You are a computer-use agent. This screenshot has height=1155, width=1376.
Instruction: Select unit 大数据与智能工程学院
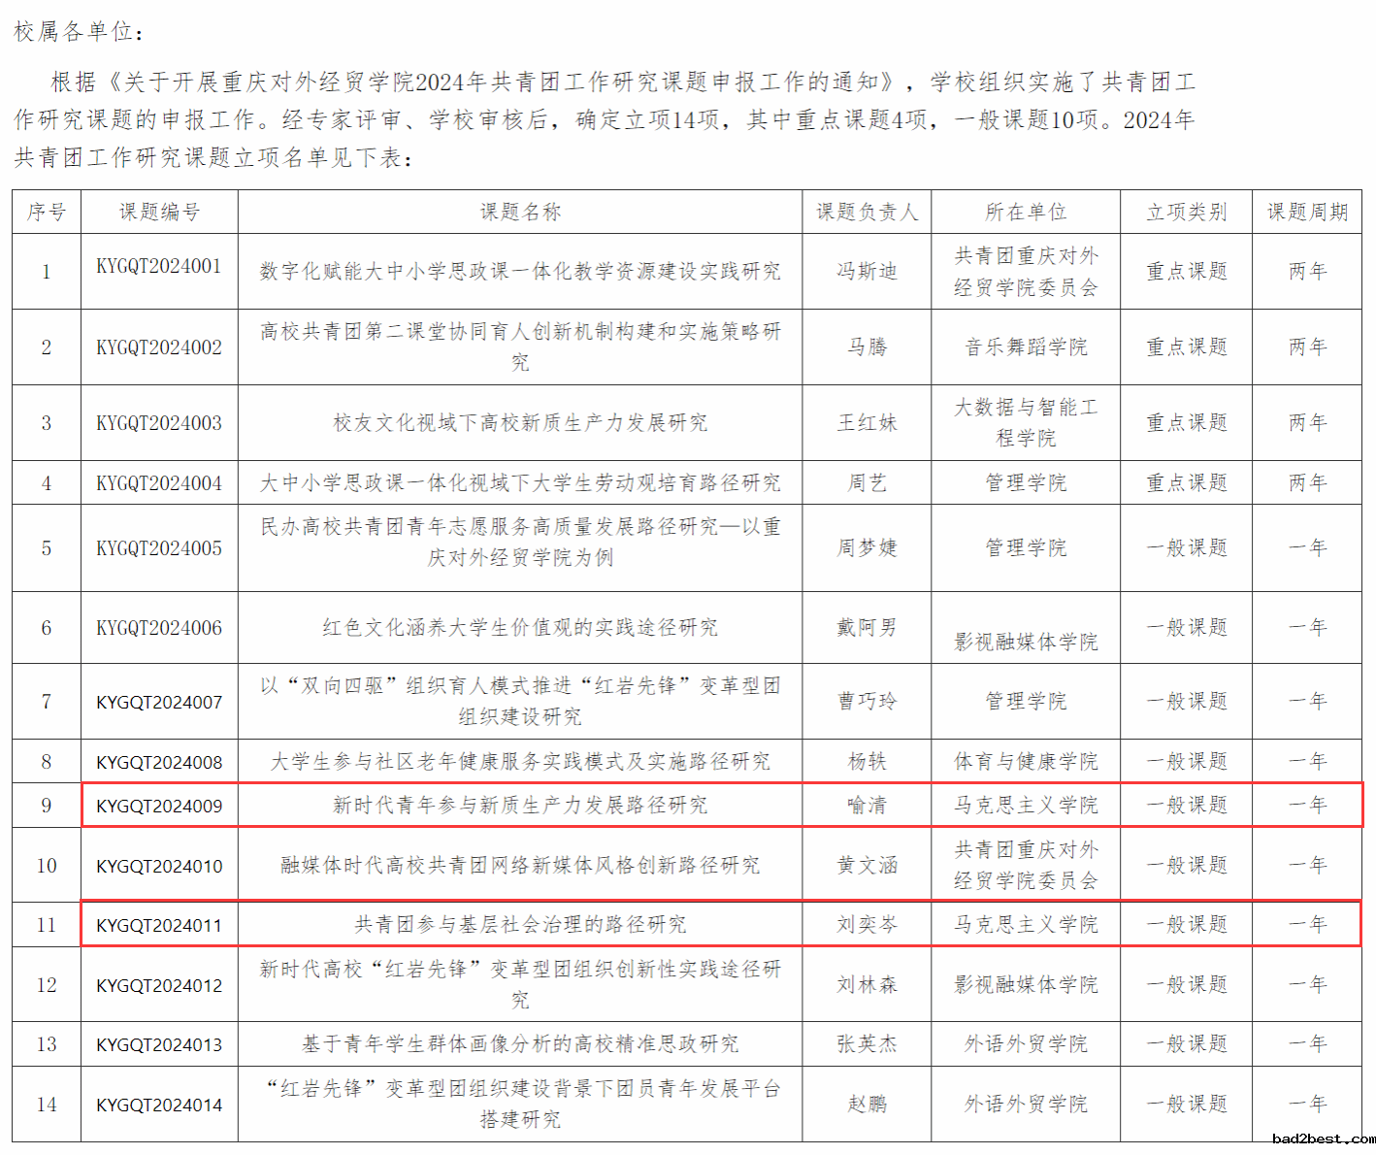pyautogui.click(x=1026, y=423)
